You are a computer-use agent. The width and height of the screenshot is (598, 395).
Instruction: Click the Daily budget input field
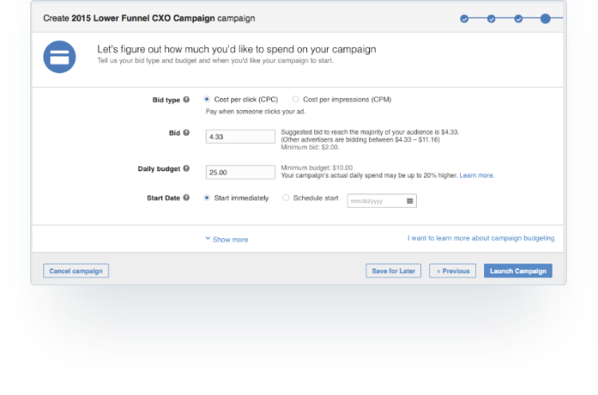[240, 172]
